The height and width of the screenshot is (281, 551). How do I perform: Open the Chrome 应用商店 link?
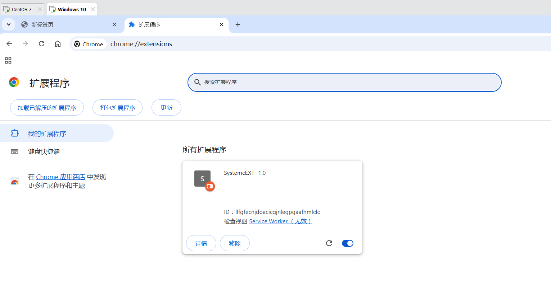coord(61,177)
